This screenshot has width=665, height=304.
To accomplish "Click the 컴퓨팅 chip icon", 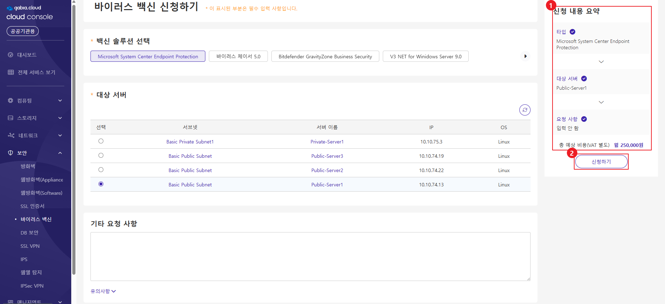I will click(x=10, y=101).
